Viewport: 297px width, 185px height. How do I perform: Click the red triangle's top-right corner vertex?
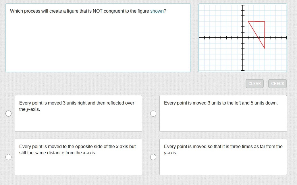tap(265, 21)
